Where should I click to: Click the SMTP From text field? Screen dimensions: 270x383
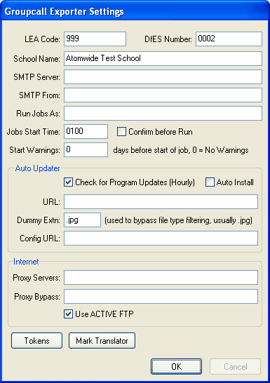point(163,95)
